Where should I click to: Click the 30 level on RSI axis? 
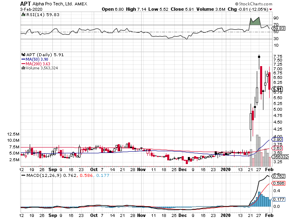click(x=276, y=39)
